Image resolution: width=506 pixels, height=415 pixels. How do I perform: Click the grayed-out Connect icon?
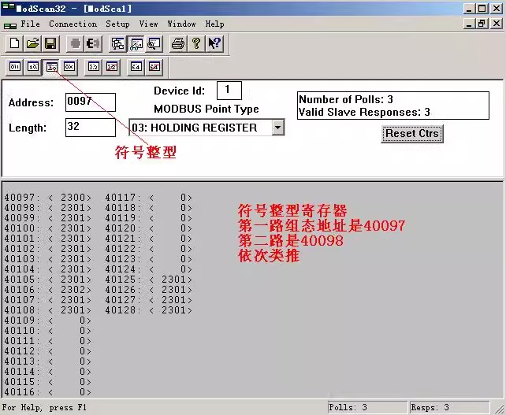(x=75, y=43)
